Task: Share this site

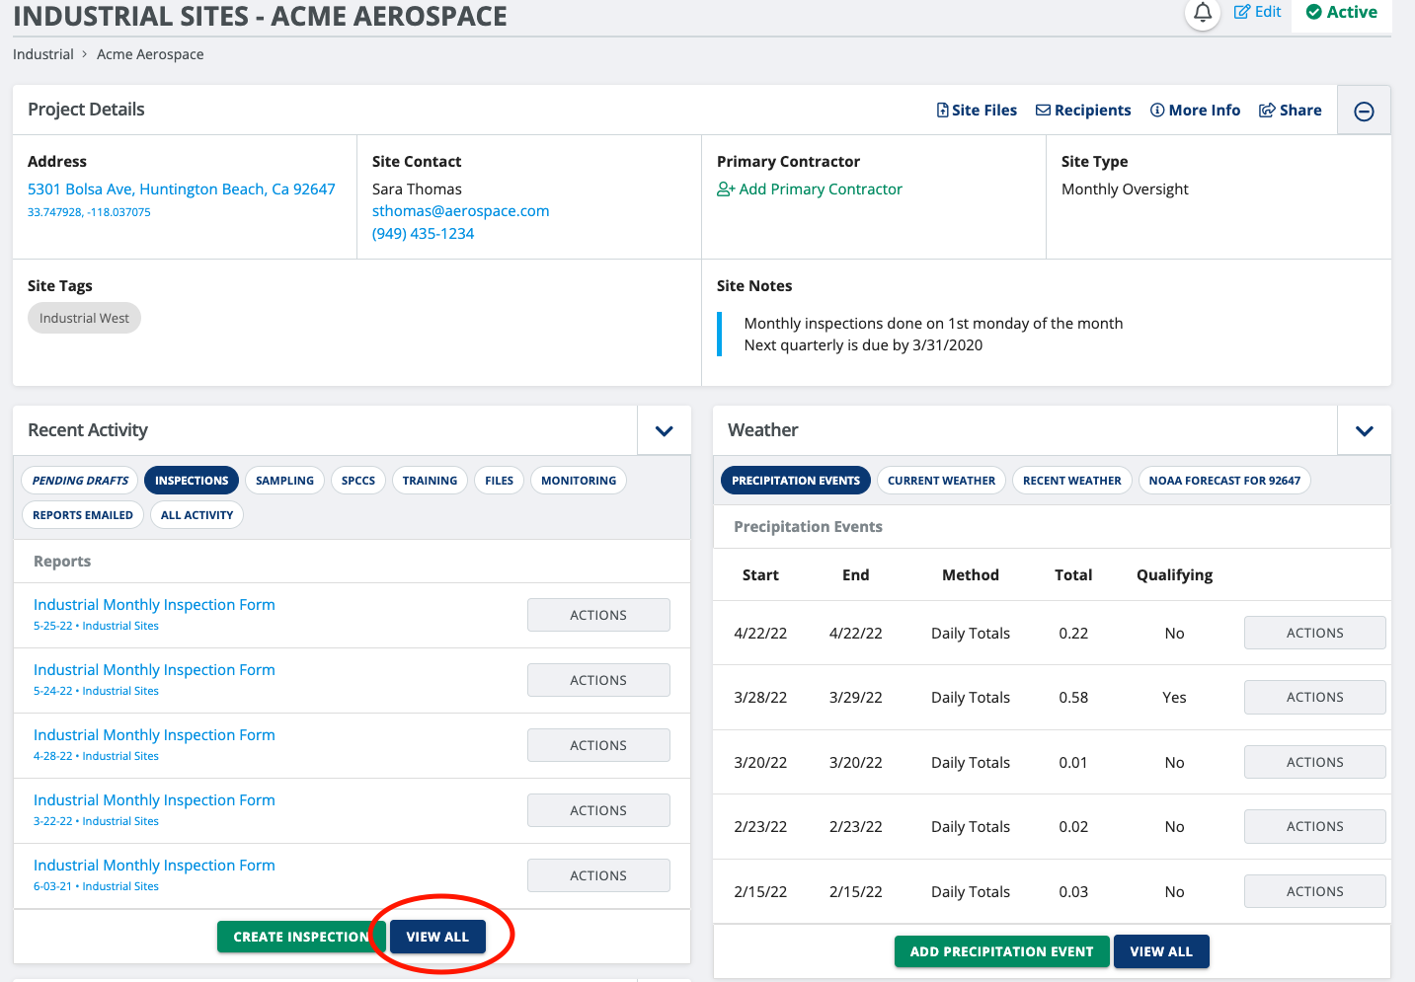Action: pyautogui.click(x=1290, y=111)
